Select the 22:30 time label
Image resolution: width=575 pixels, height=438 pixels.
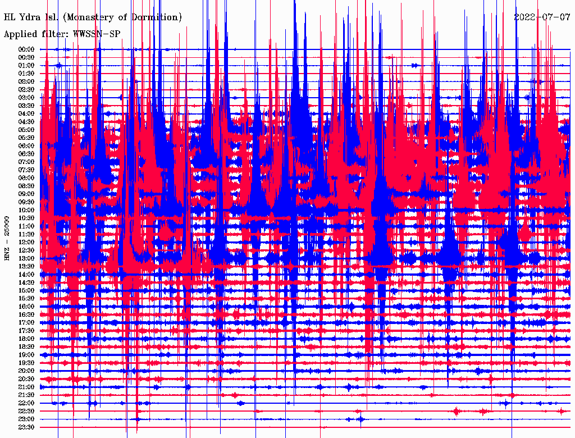coord(26,411)
